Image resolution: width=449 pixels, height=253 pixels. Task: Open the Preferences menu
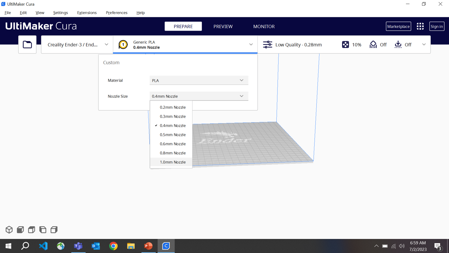tap(117, 13)
